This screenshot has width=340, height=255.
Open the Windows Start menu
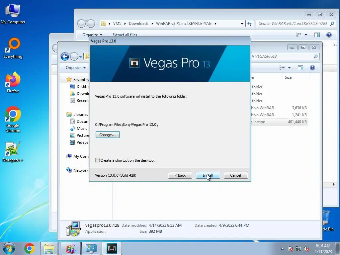tap(9, 248)
